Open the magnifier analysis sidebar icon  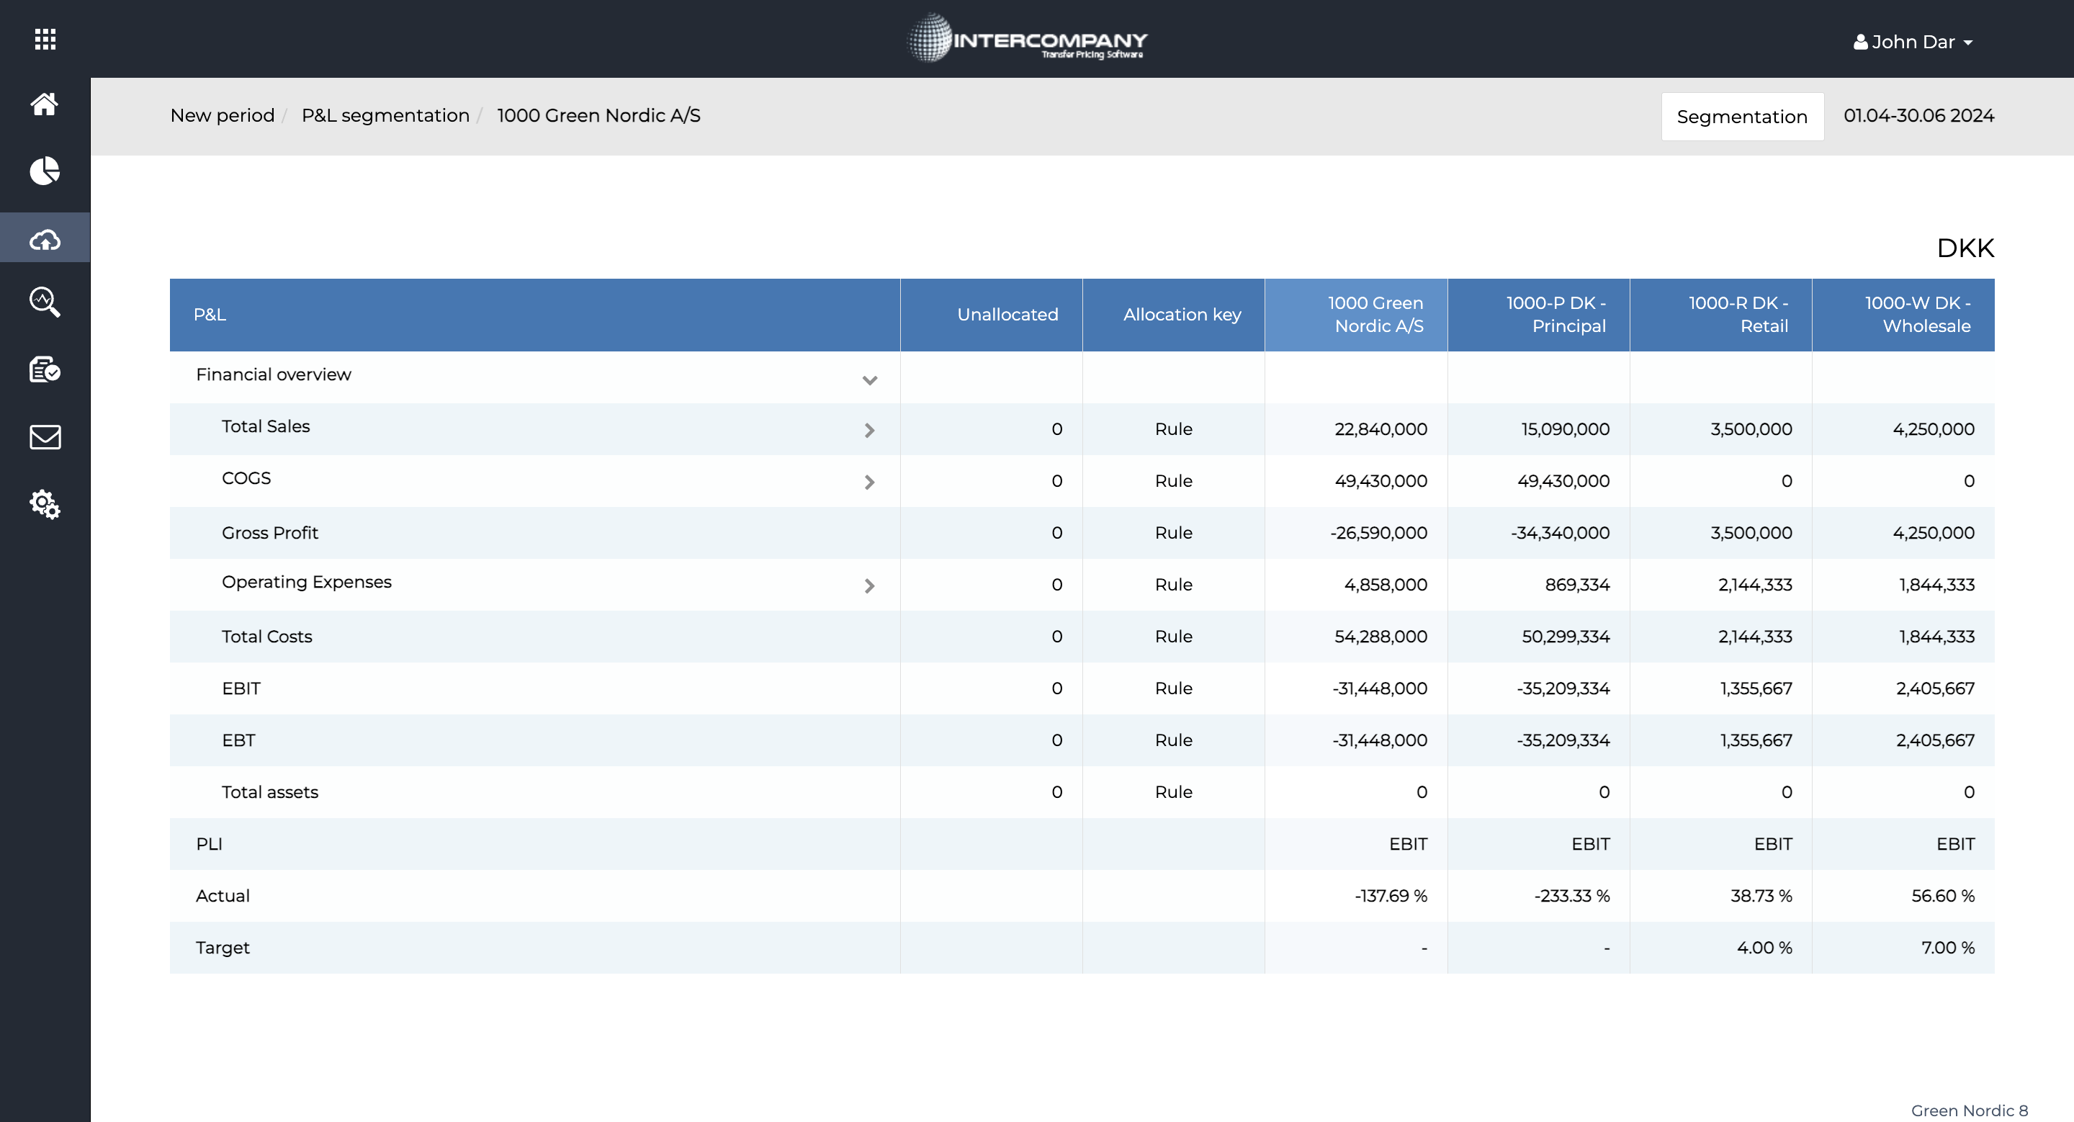44,302
